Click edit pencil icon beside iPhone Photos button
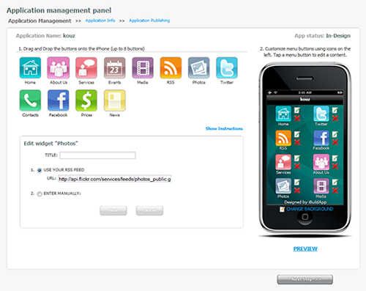 (x=297, y=183)
